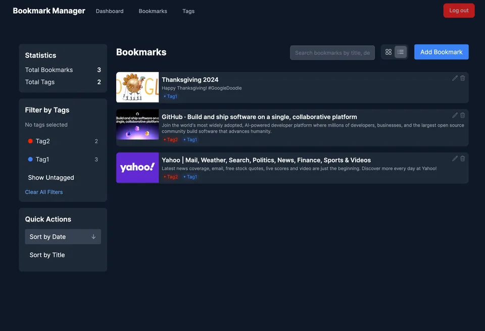Viewport: 485px width, 331px height.
Task: Open Thanksgiving 2024 thumbnail
Action: pos(137,87)
